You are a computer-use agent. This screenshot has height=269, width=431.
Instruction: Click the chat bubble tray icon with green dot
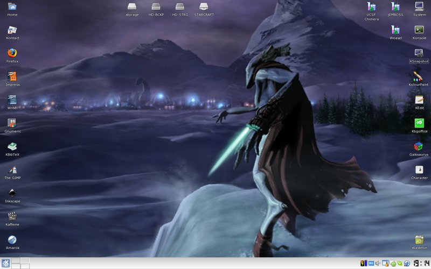coord(393,264)
